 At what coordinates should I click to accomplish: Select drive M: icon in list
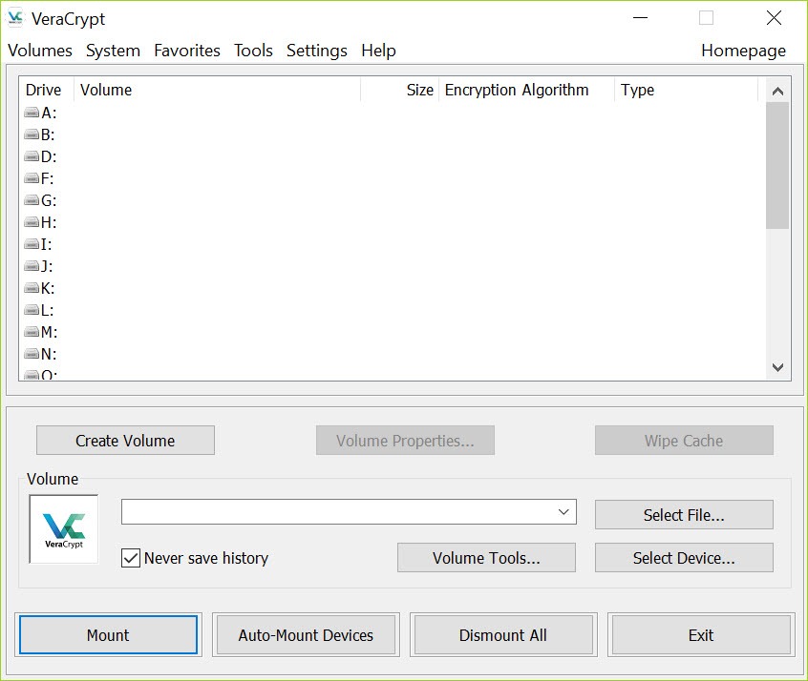pos(32,332)
